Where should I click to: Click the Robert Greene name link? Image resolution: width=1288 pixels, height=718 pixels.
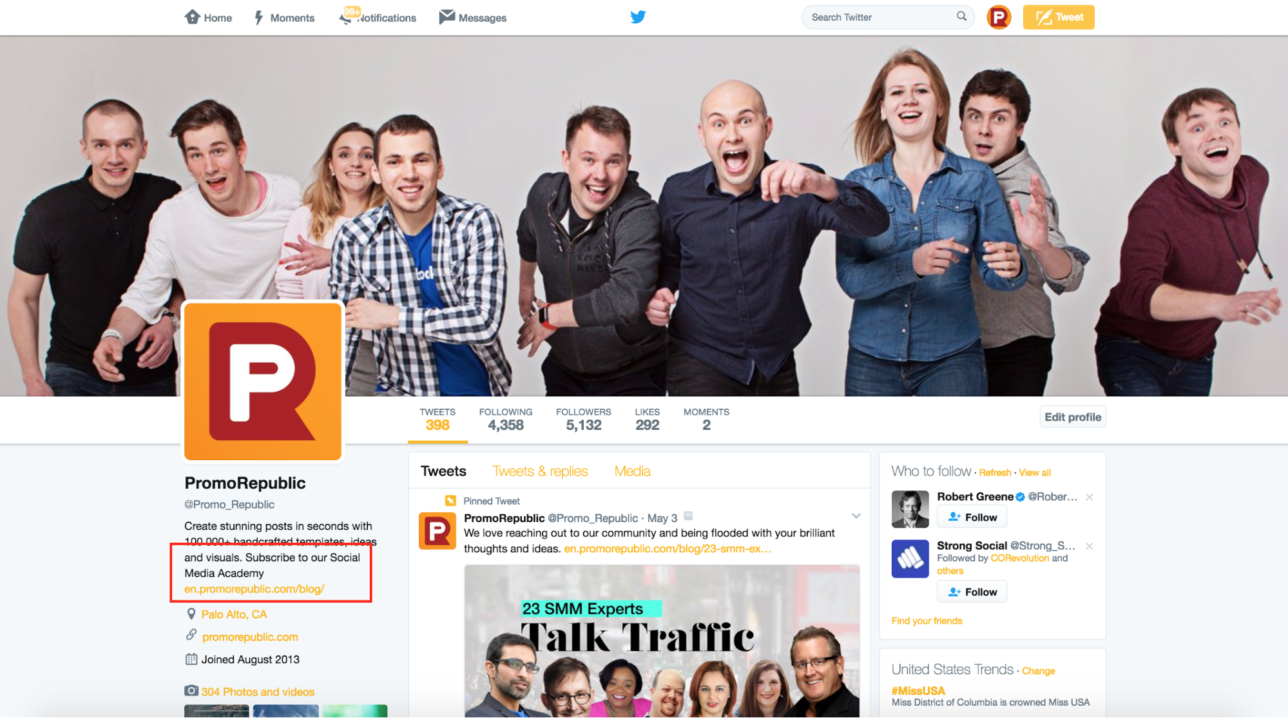pyautogui.click(x=975, y=497)
